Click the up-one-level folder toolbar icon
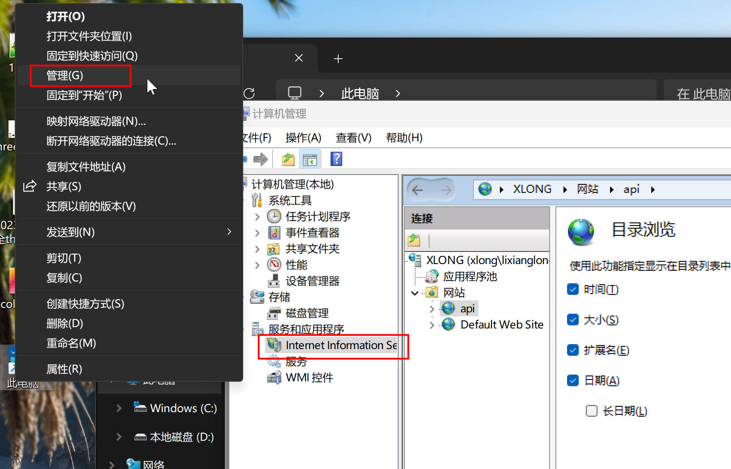 [288, 159]
